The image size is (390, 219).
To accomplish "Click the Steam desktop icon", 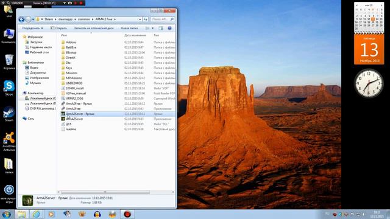I will [9, 114].
